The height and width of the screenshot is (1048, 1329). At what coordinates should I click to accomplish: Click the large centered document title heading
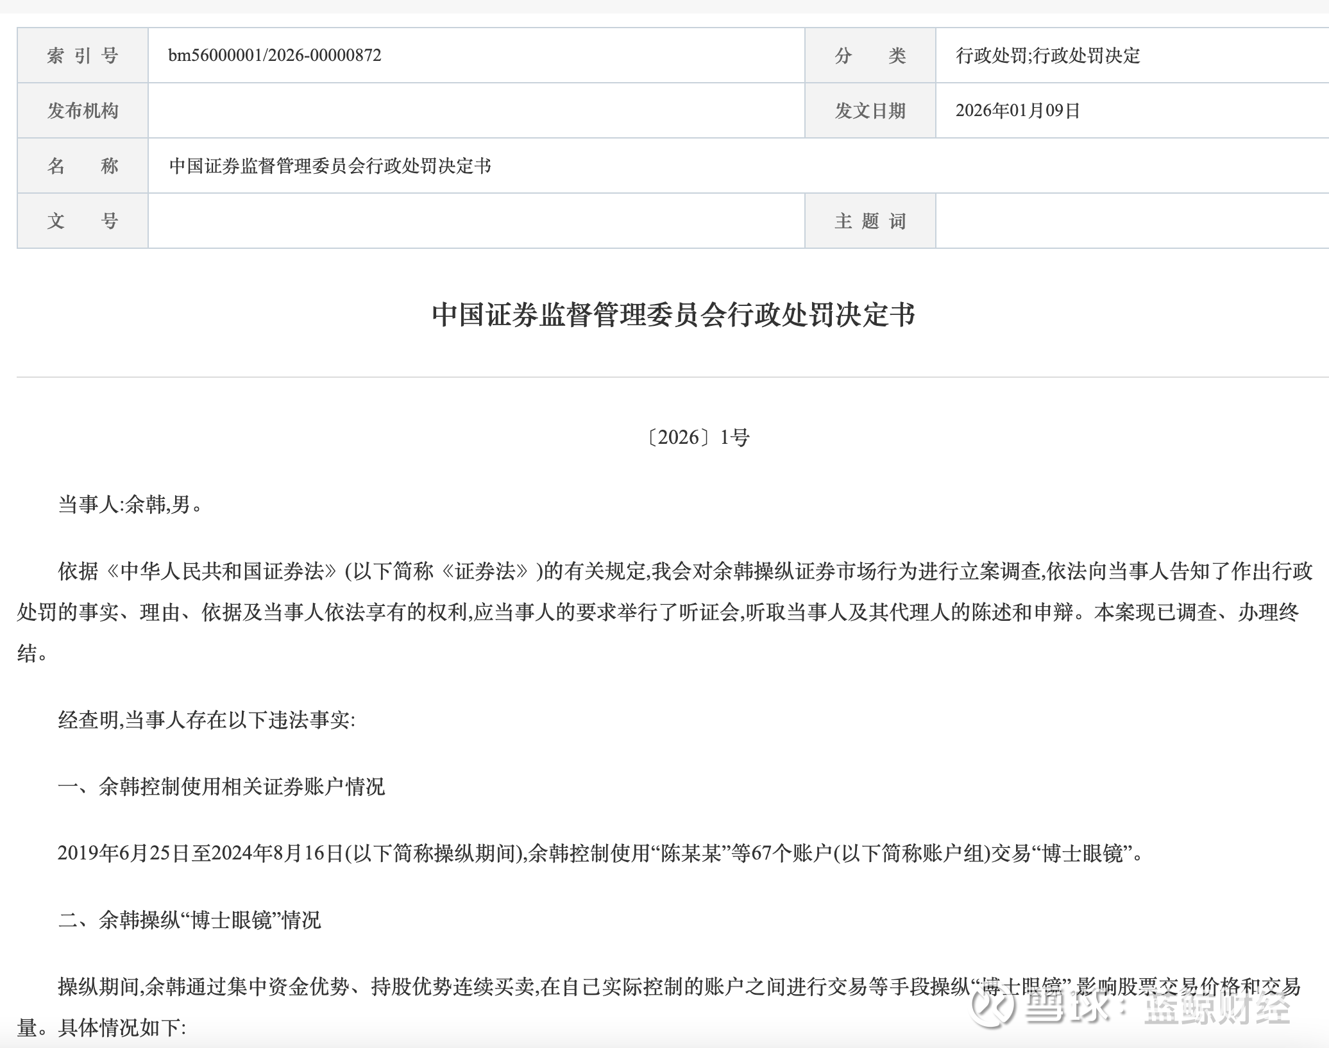point(673,315)
